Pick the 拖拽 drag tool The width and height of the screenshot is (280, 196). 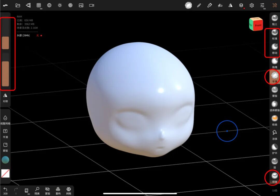click(x=275, y=63)
